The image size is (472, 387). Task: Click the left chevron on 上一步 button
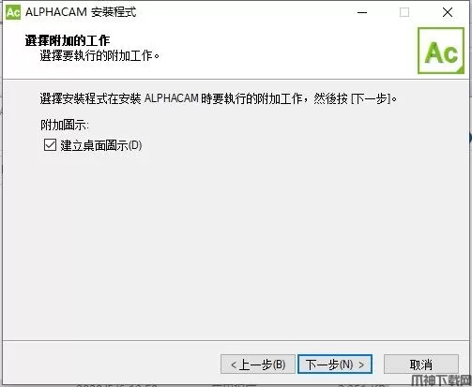point(234,365)
